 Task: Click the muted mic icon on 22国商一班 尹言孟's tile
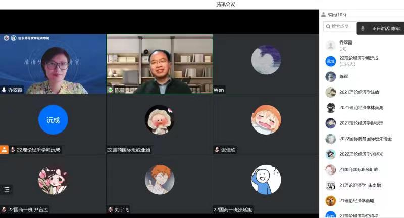point(4,209)
